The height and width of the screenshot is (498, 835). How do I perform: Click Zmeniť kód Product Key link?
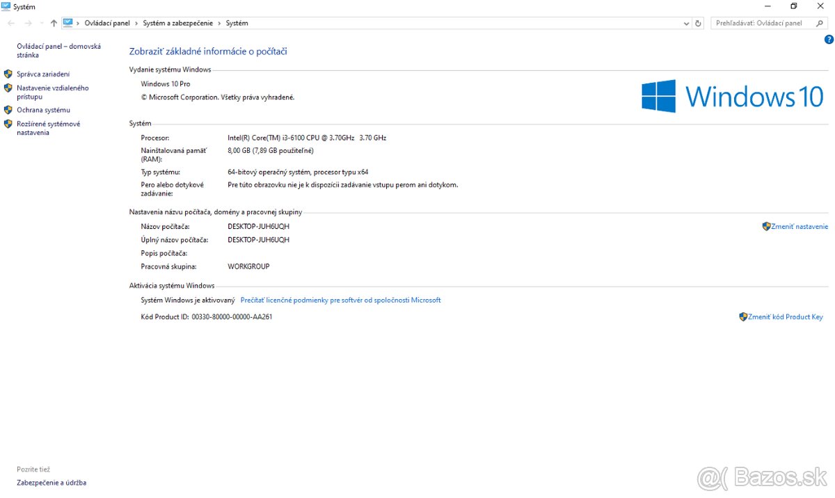pyautogui.click(x=785, y=317)
